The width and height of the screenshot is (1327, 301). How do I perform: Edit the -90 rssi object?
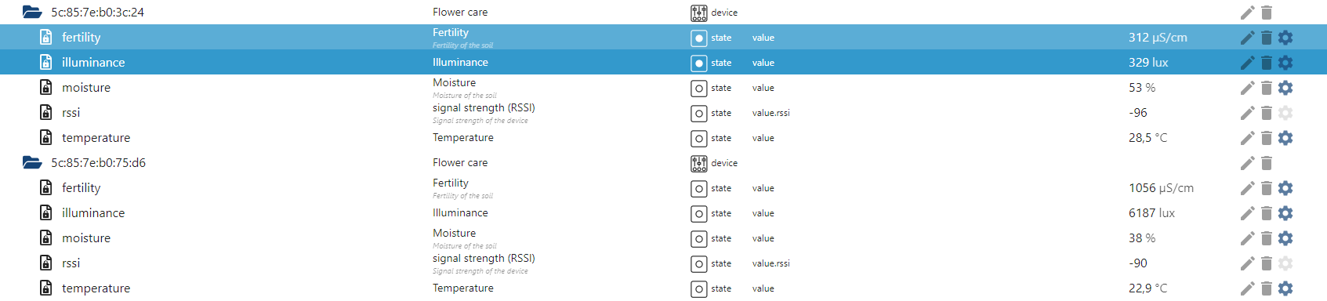pos(1247,263)
